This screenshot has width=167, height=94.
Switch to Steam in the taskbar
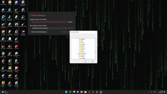click(x=97, y=92)
